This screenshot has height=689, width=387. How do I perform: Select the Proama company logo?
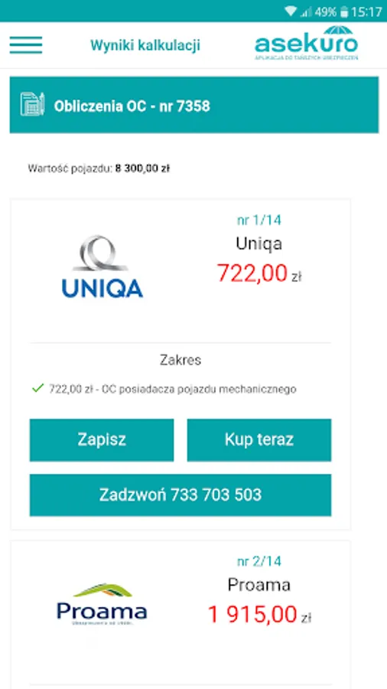102,604
